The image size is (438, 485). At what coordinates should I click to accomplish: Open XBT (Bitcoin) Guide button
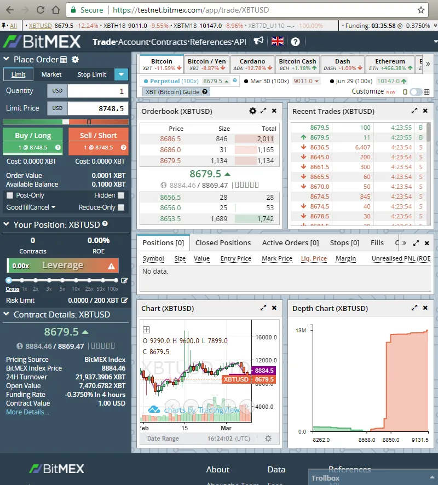click(x=176, y=92)
